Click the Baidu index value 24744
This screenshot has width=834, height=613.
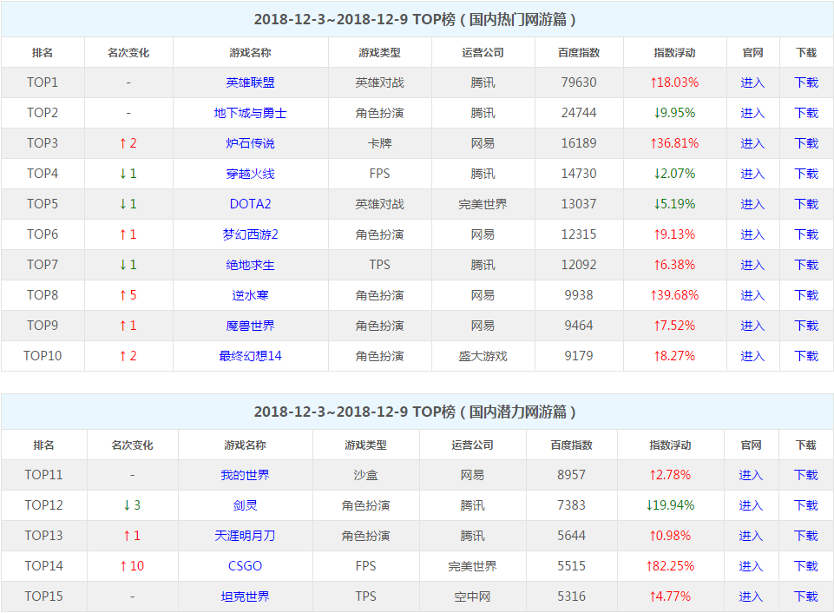pos(579,113)
